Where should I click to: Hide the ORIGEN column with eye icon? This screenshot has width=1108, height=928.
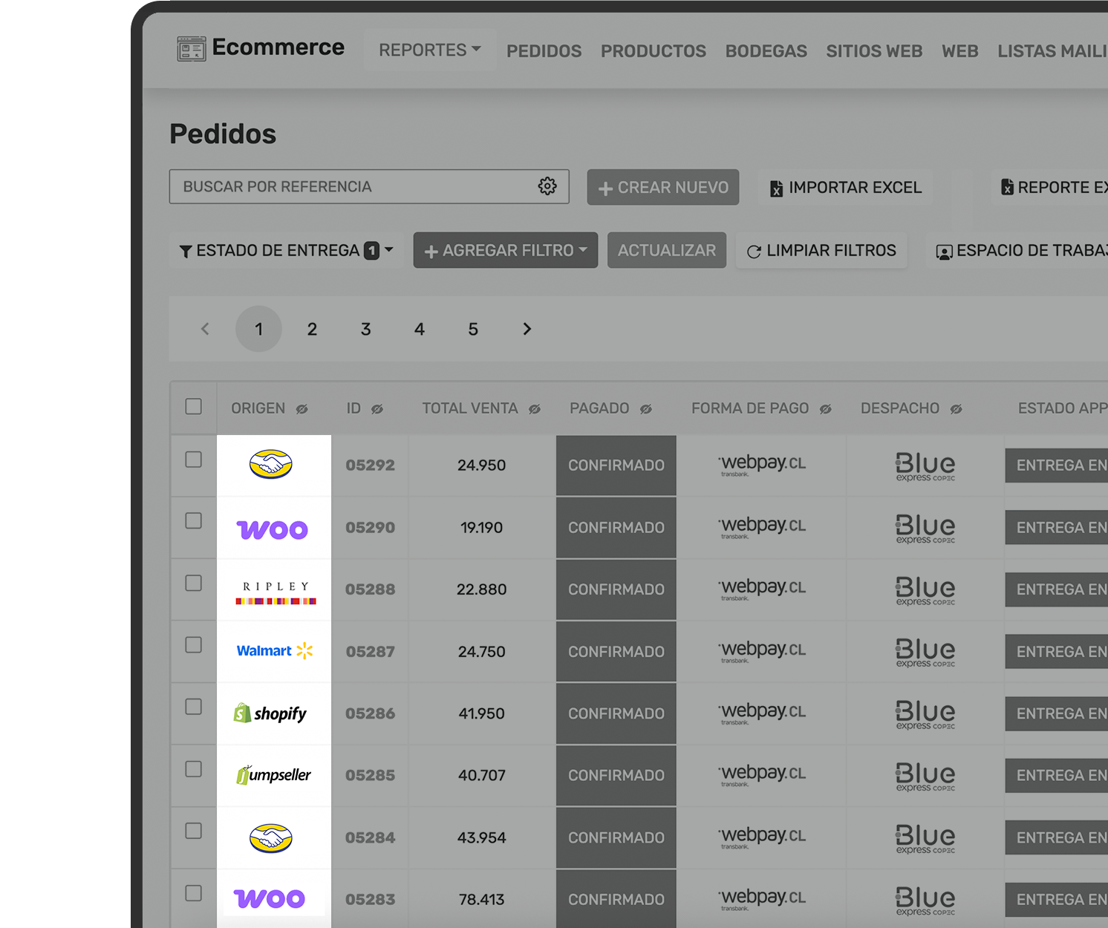tap(302, 409)
